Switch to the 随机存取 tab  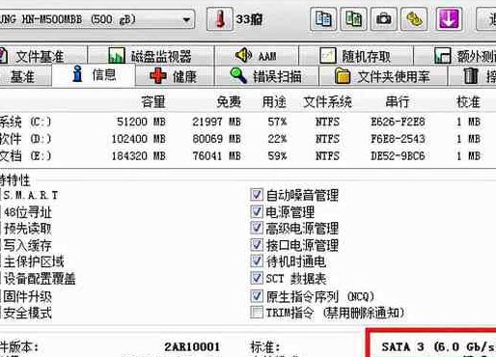[356, 56]
